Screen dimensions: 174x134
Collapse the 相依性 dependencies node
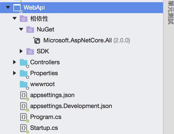point(15,19)
